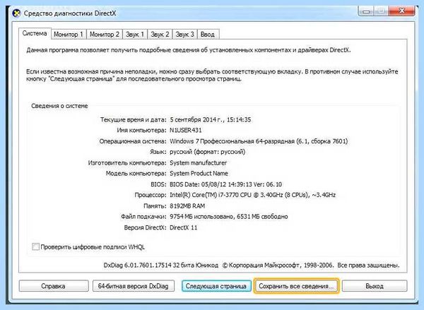Go to Следующая страница
The height and width of the screenshot is (310, 424).
pos(216,286)
